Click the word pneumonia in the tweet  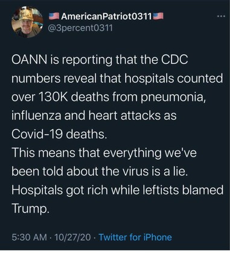[174, 97]
